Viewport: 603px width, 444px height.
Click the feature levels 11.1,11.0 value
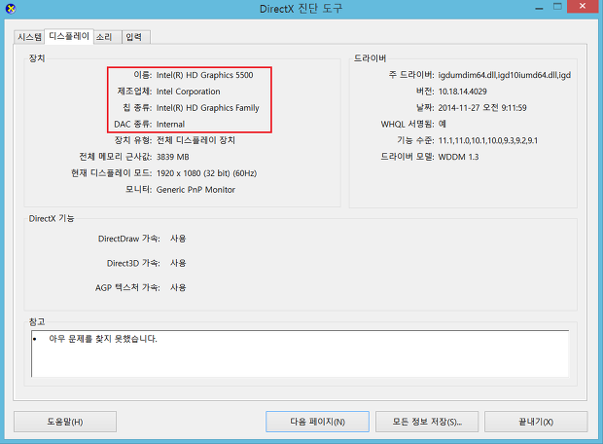(x=487, y=140)
